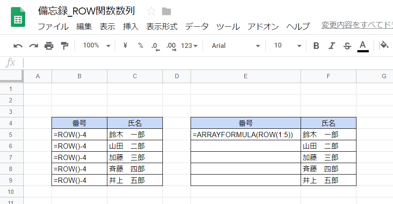Image resolution: width=393 pixels, height=204 pixels.
Task: Select column A header
Action: point(37,76)
